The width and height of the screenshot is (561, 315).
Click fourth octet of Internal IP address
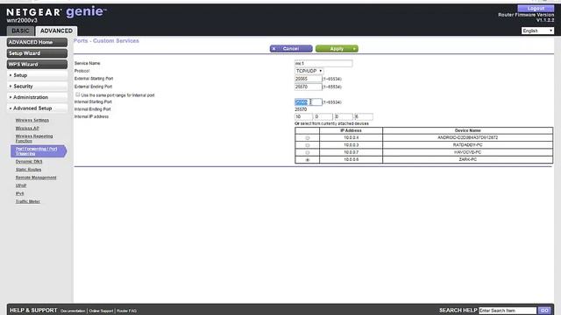364,116
